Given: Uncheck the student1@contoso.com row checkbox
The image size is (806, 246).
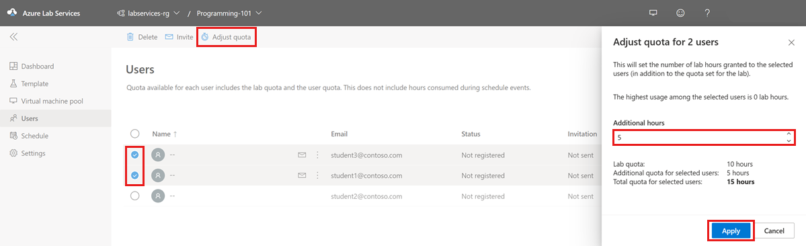Looking at the screenshot, I should [134, 175].
